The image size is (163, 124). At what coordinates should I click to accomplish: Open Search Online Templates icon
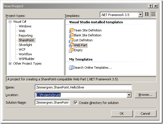pyautogui.click(x=71, y=68)
